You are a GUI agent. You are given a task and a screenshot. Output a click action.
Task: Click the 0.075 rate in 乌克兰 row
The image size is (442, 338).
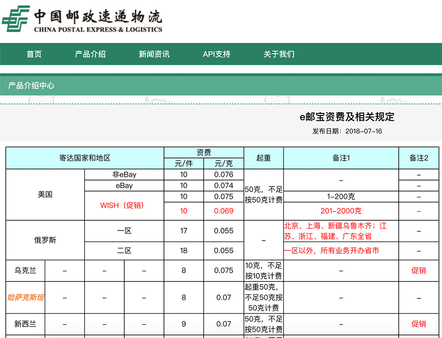[x=224, y=271]
